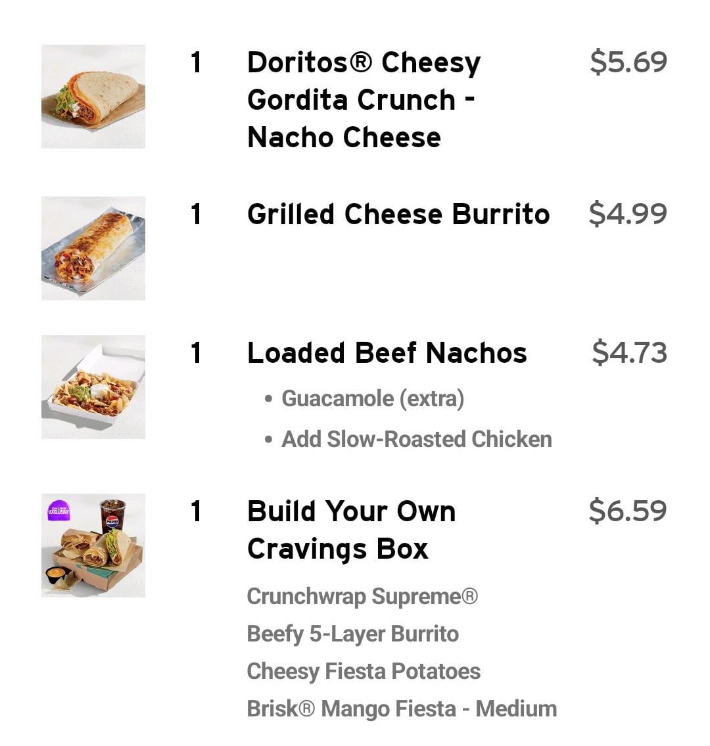Open Build Your Own Cravings Box title
Screen dimensions: 710x746
point(351,530)
